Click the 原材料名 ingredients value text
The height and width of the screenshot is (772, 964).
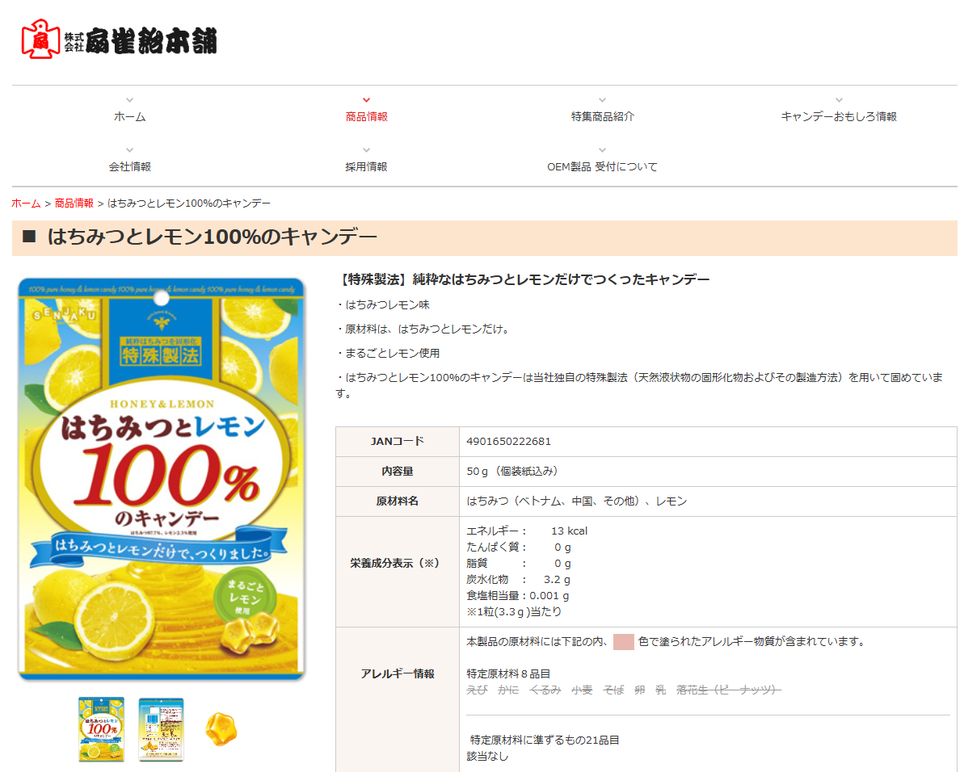point(577,501)
